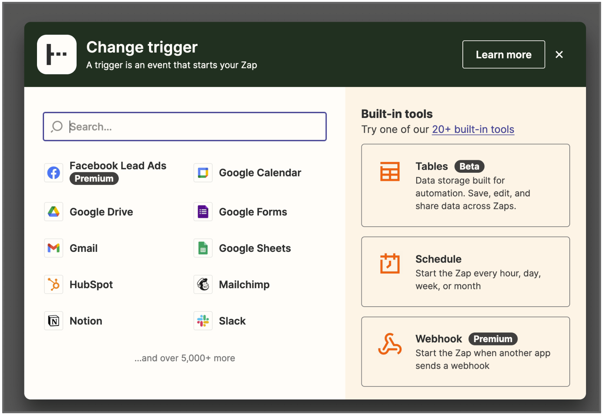Image resolution: width=603 pixels, height=415 pixels.
Task: Click the trigger icon in the dialog header
Action: pyautogui.click(x=57, y=54)
